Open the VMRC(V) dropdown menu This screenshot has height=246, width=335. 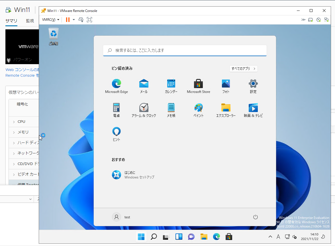(x=51, y=20)
